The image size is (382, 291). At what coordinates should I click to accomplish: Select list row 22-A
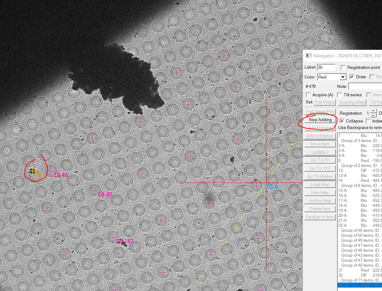[360, 225]
